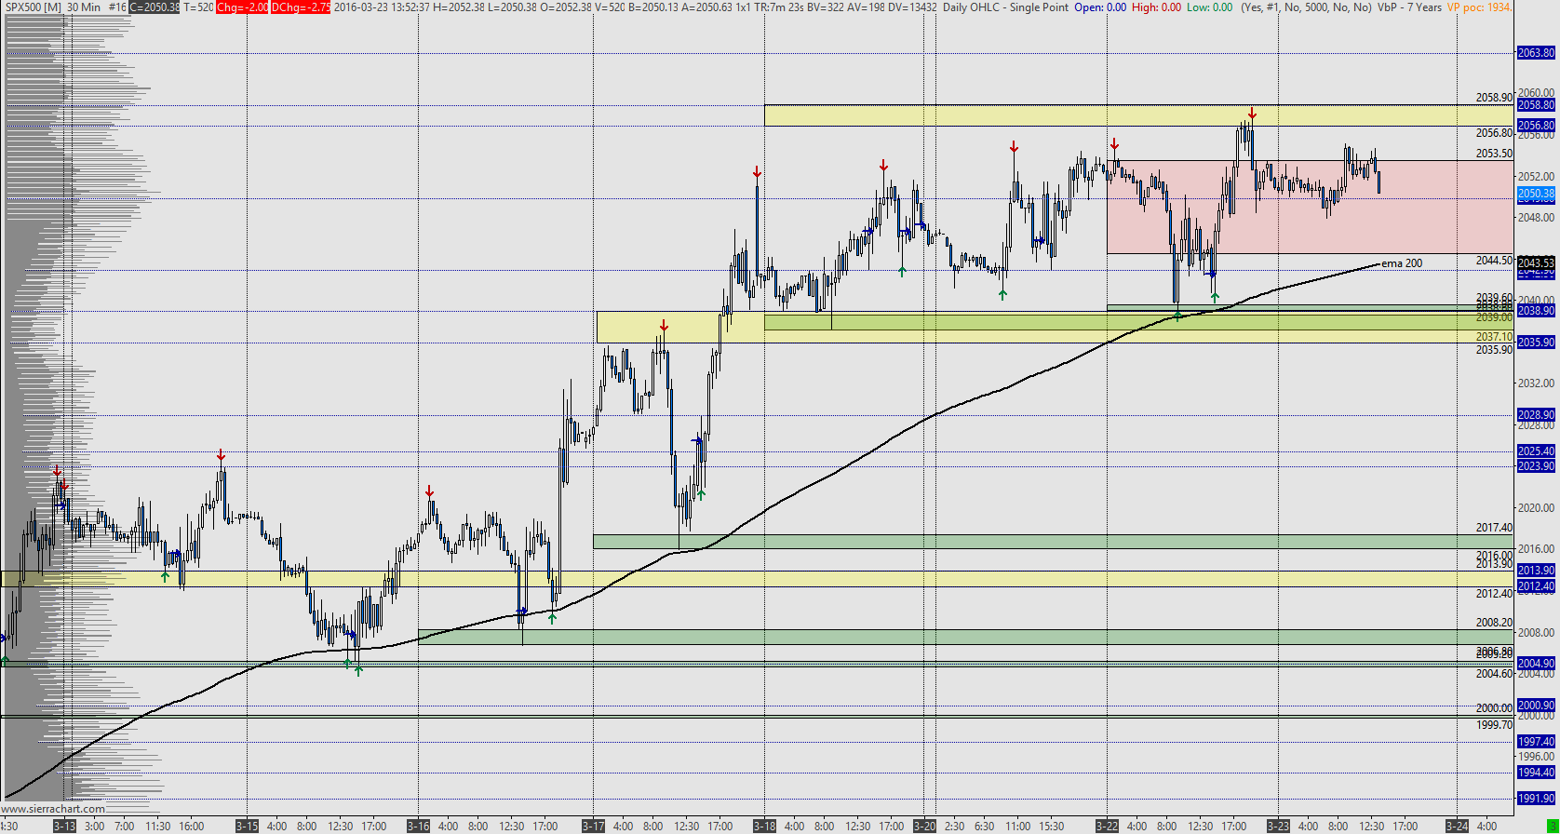Click the SPX500 [M] symbol label
This screenshot has width=1560, height=834.
click(x=32, y=7)
